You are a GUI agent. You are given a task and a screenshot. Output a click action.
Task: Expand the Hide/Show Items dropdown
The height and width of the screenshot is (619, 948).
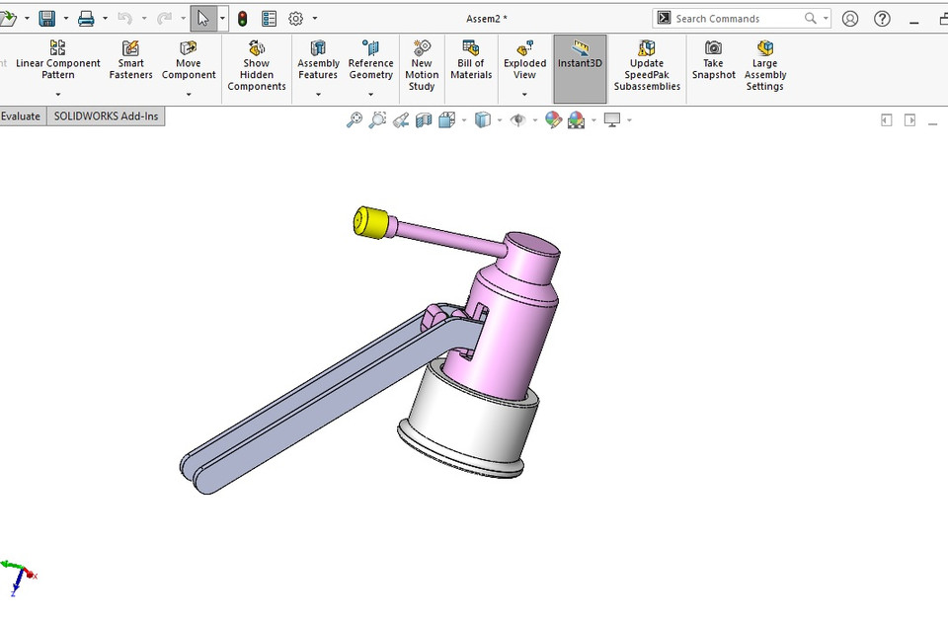point(535,119)
